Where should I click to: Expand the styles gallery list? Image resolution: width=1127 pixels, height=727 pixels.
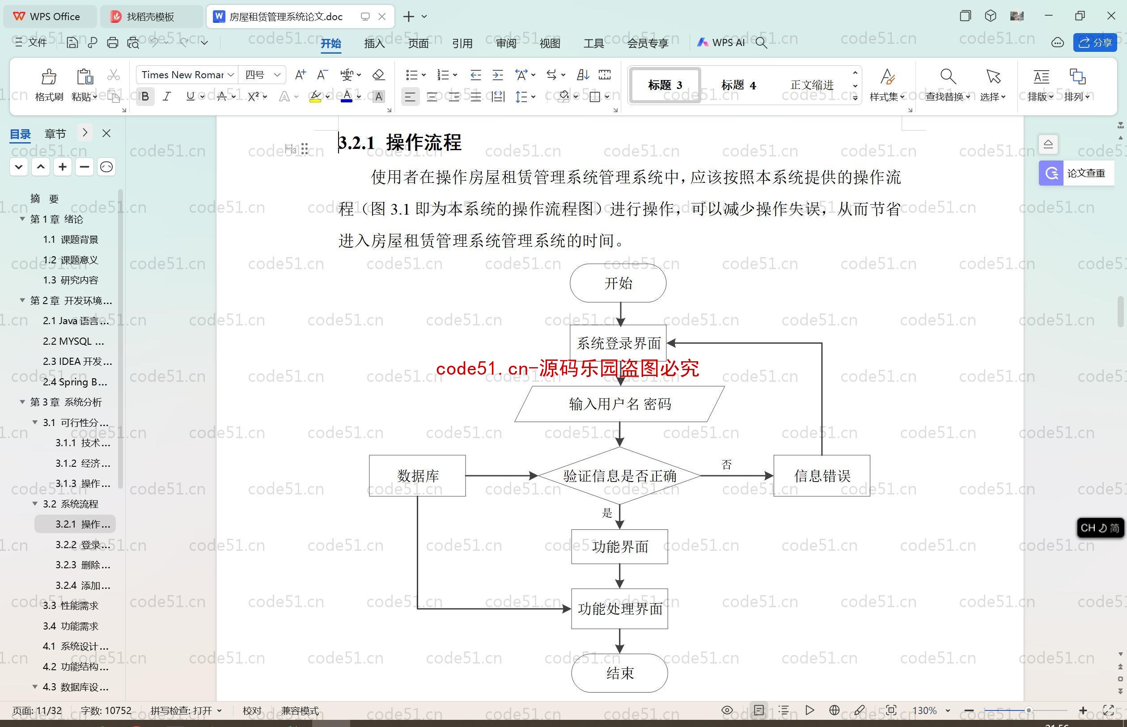pos(855,98)
